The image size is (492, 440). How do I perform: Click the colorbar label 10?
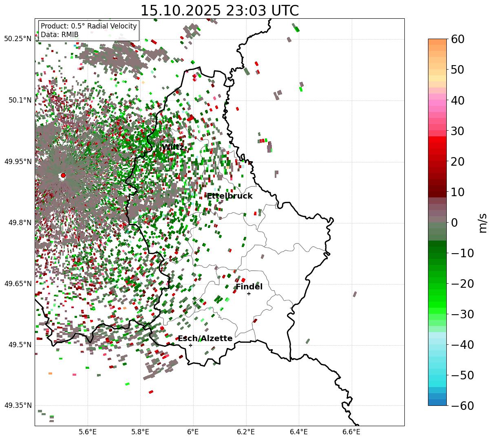(x=457, y=192)
